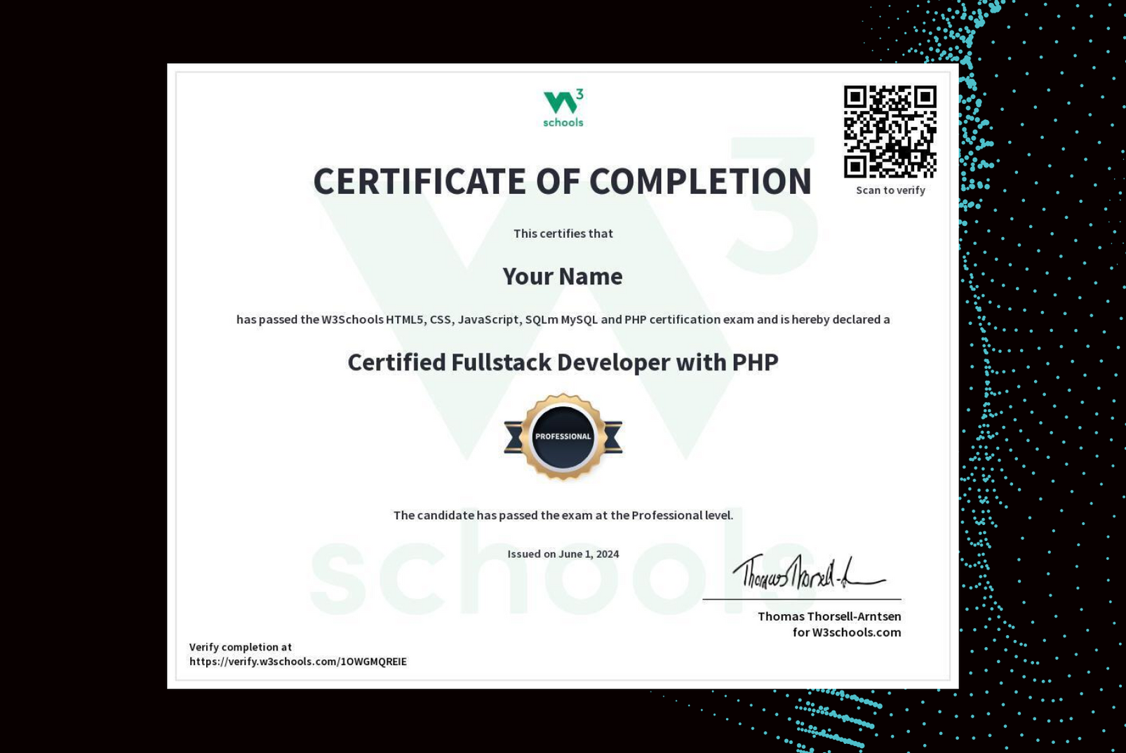Click the 'passed the exam at Professional level' line
Image resolution: width=1126 pixels, height=753 pixels.
(563, 514)
